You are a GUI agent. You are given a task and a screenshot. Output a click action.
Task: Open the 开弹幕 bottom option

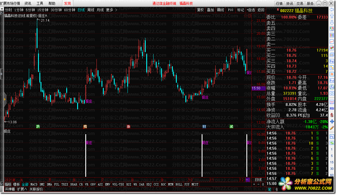(10, 189)
